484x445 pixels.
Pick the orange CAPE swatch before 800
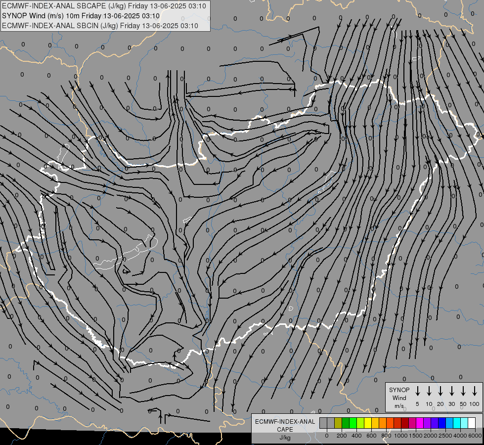click(383, 423)
